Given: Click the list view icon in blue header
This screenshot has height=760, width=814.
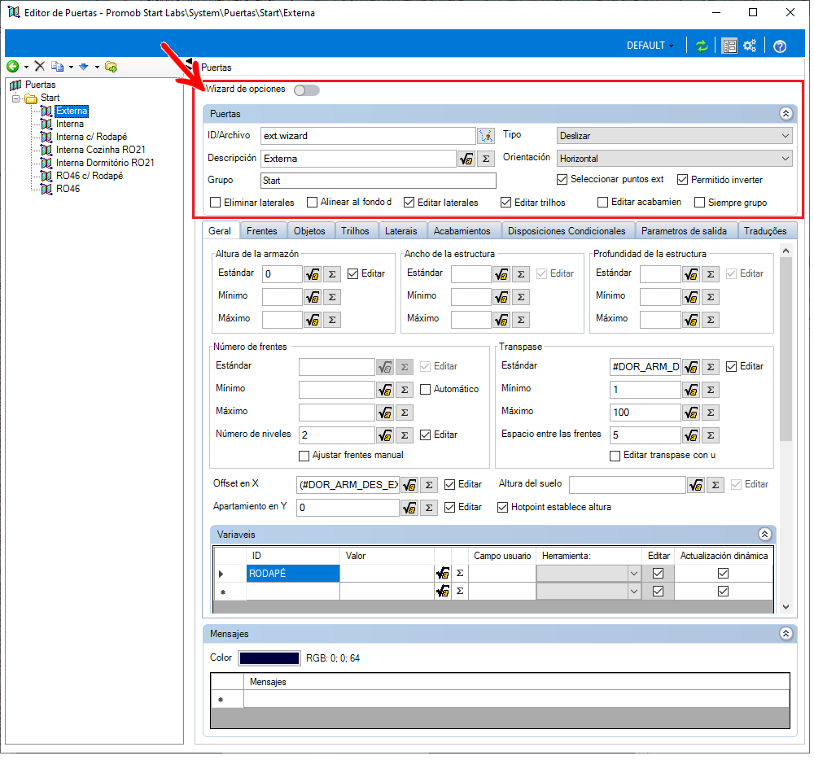Looking at the screenshot, I should tap(729, 46).
